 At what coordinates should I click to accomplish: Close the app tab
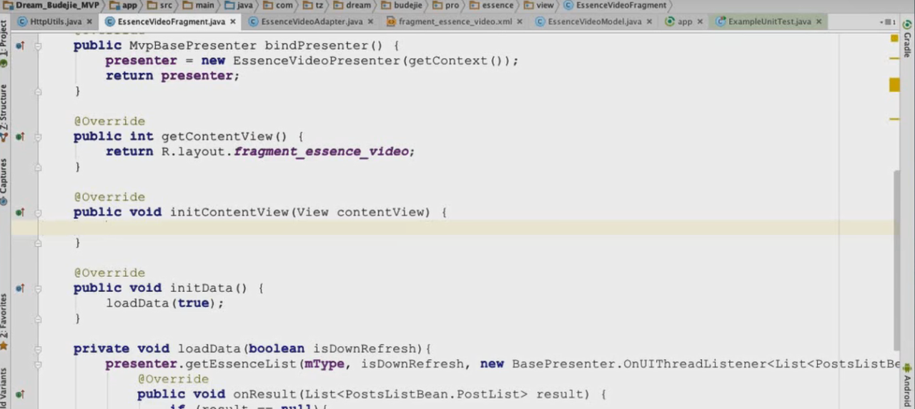click(x=700, y=21)
